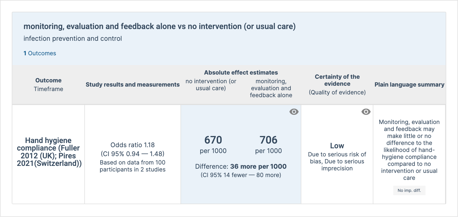The image size is (458, 217).
Task: Click the No imp. diff. badge
Action: 409,190
